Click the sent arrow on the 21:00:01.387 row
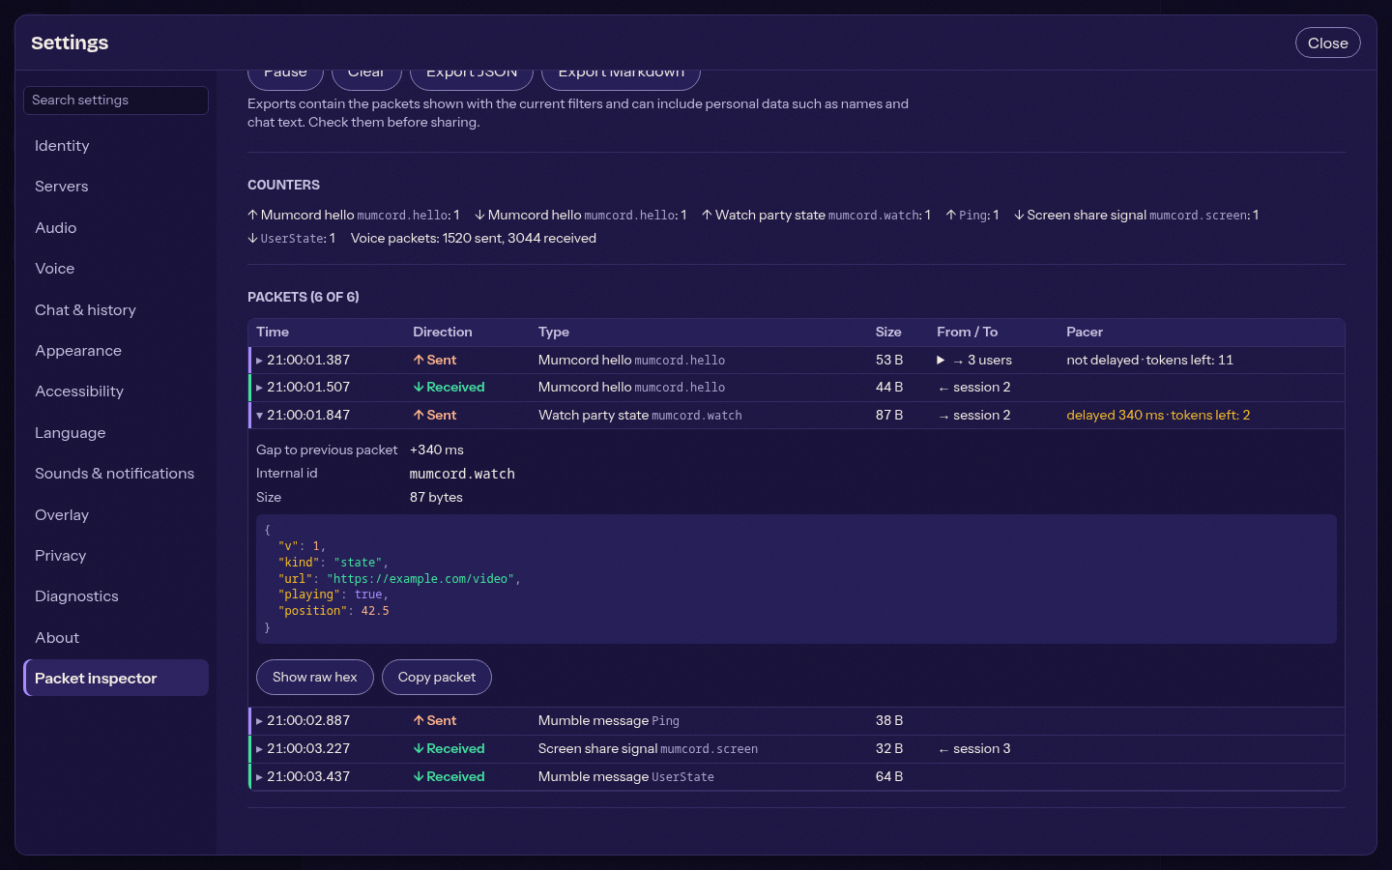 (419, 360)
